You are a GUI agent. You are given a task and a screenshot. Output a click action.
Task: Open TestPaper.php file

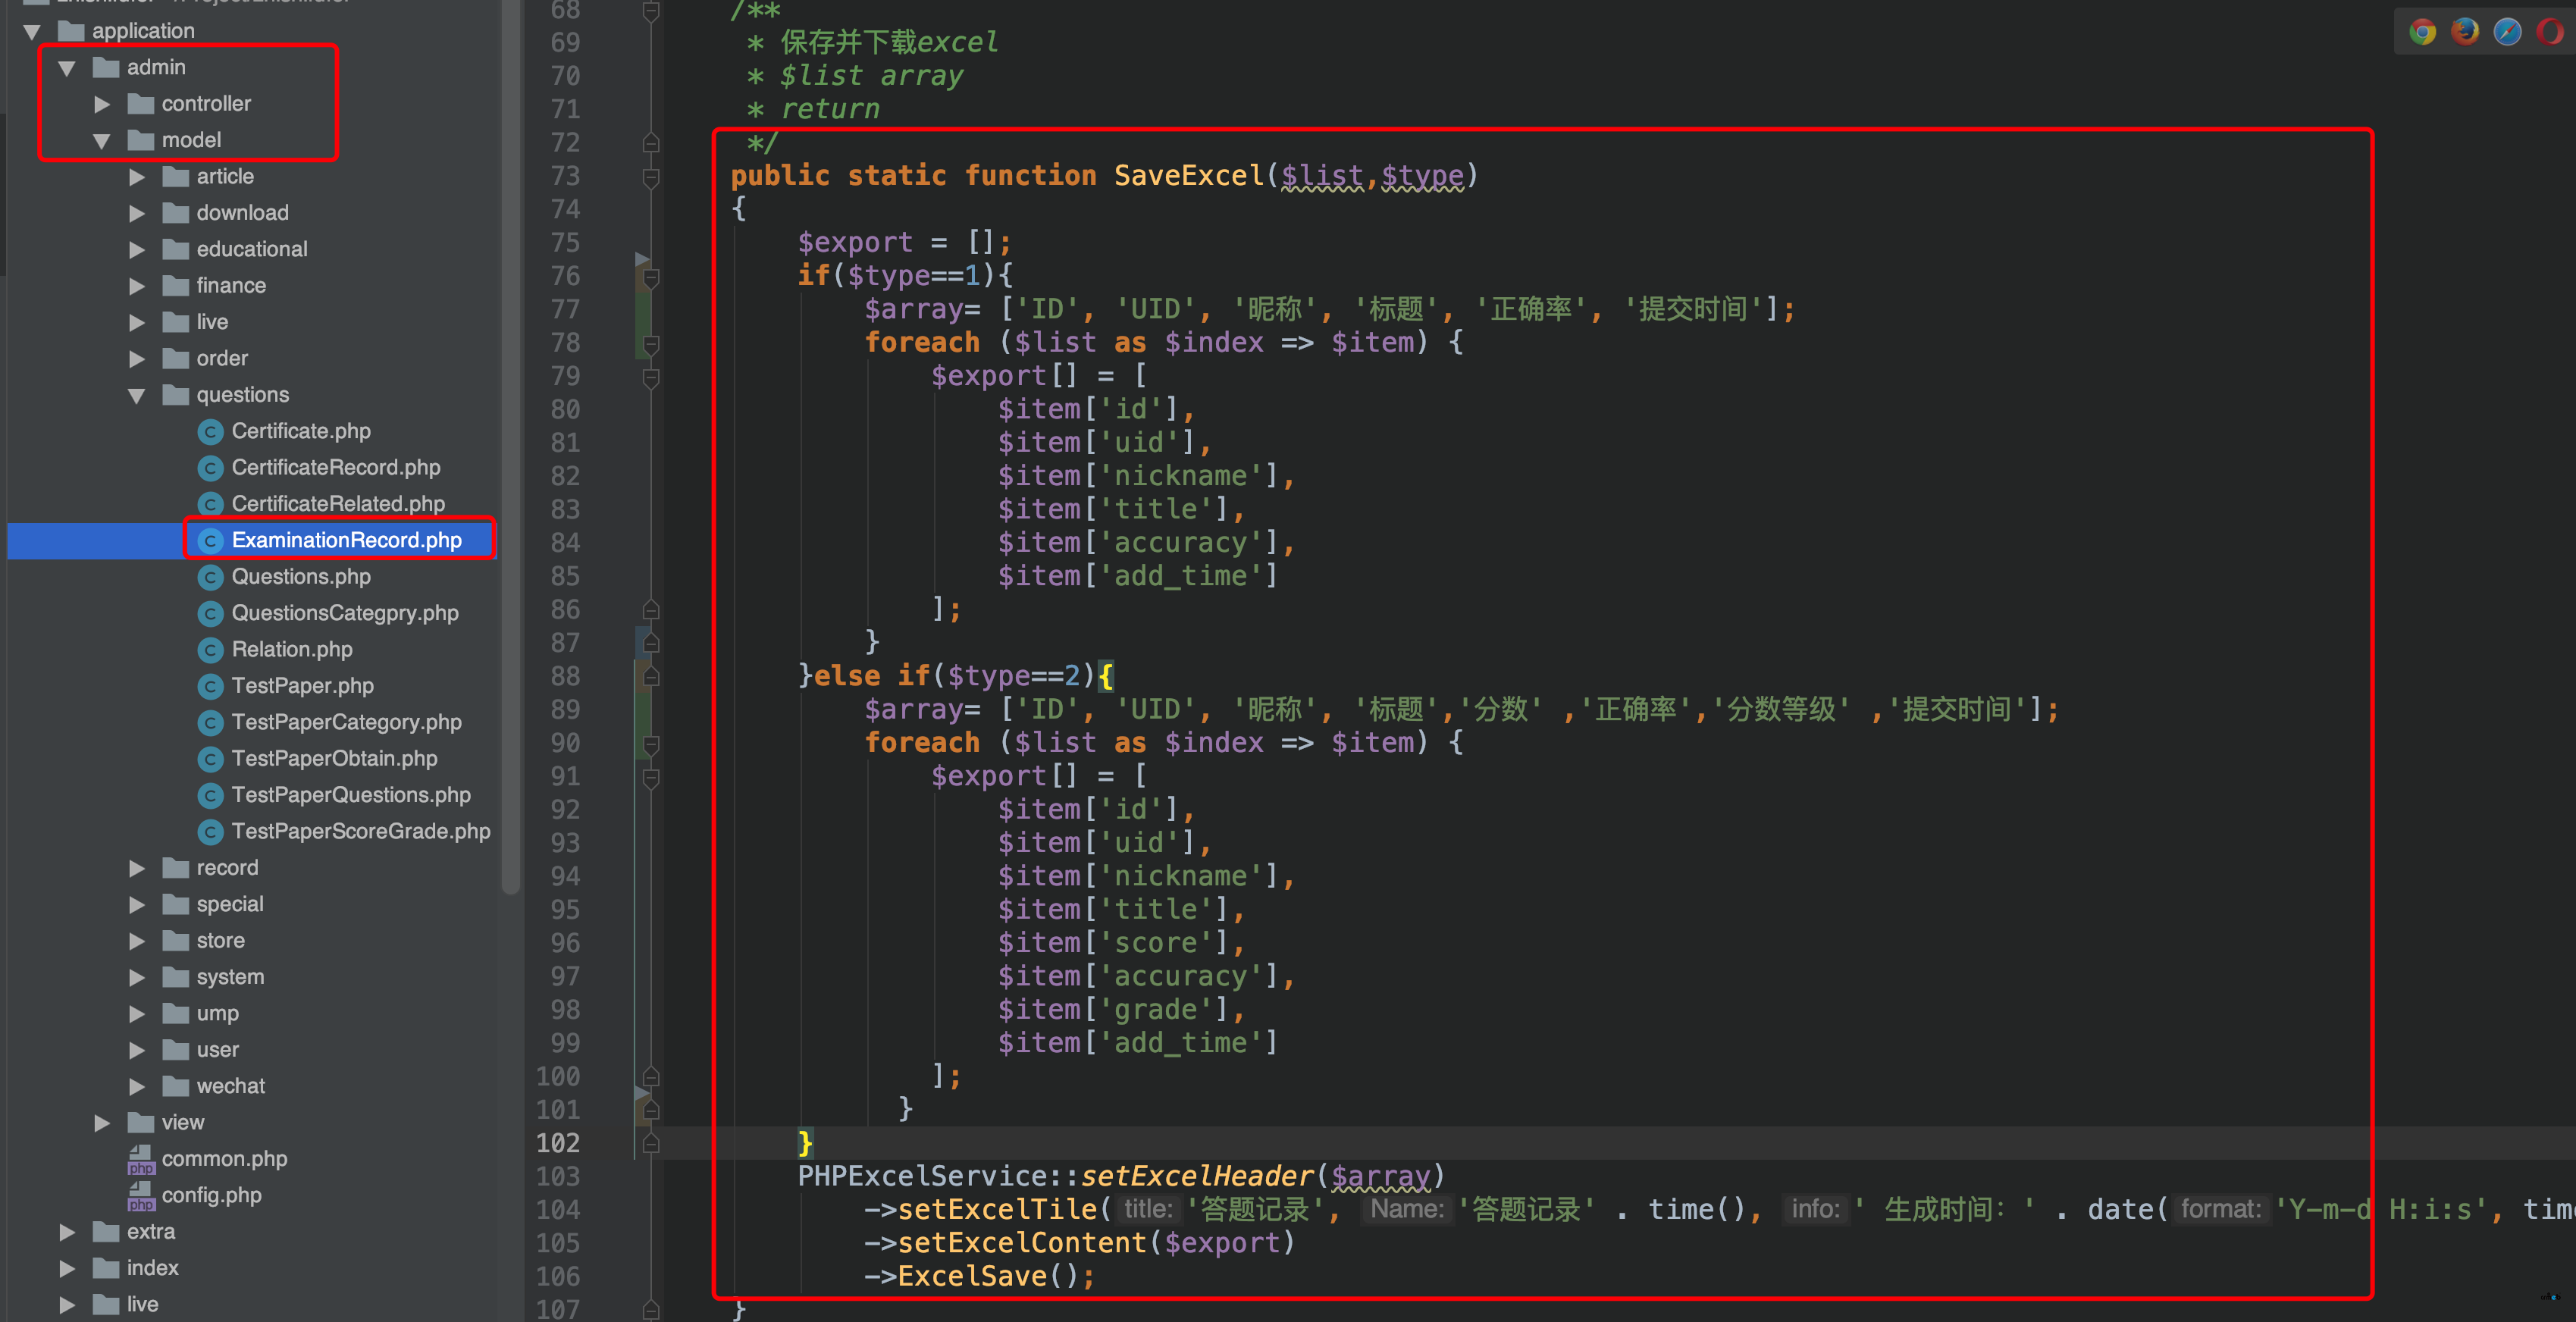coord(302,686)
